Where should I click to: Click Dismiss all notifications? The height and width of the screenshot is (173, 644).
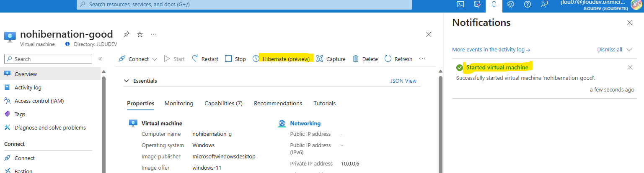pyautogui.click(x=610, y=49)
